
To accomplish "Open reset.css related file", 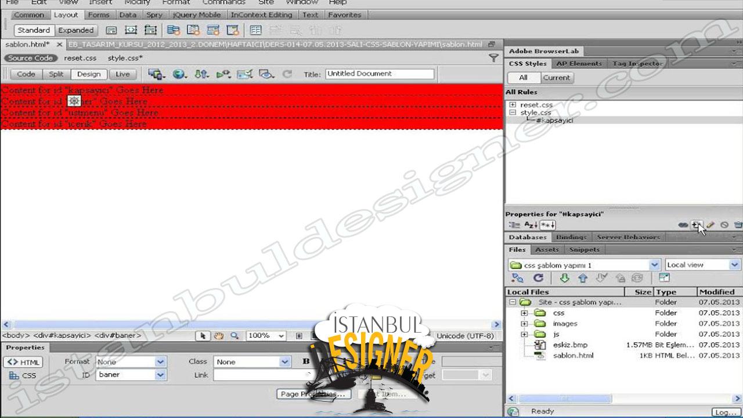I will 80,58.
